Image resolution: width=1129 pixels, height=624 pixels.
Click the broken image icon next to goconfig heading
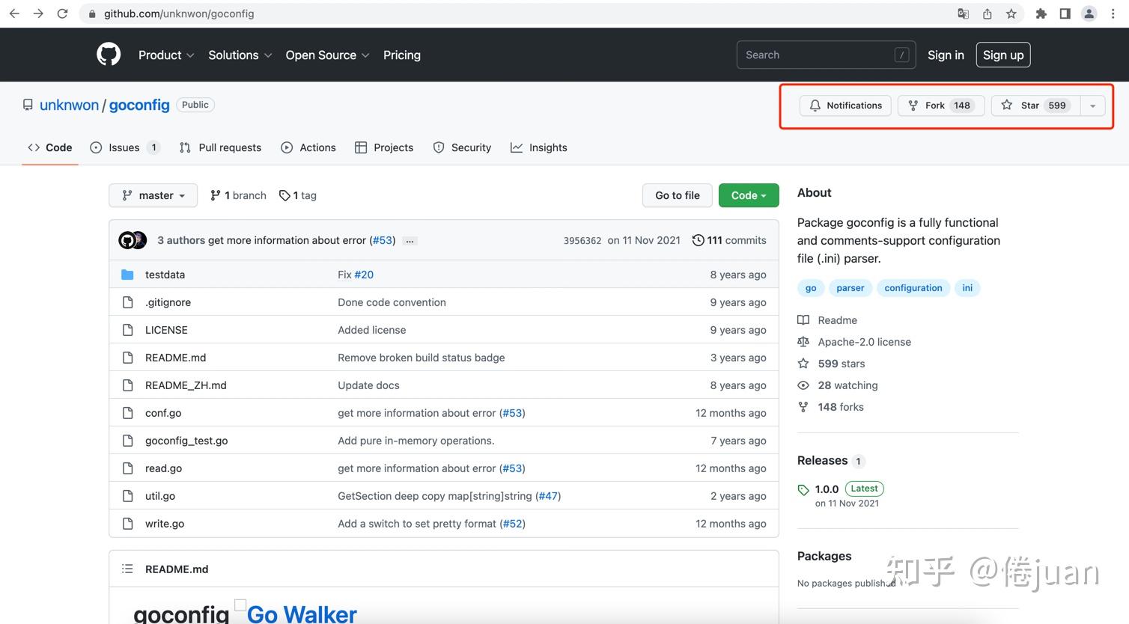click(240, 605)
